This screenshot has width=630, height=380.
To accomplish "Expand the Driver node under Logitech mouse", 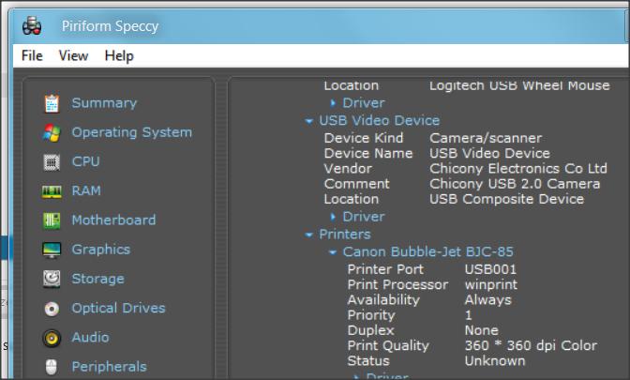I will pos(333,103).
